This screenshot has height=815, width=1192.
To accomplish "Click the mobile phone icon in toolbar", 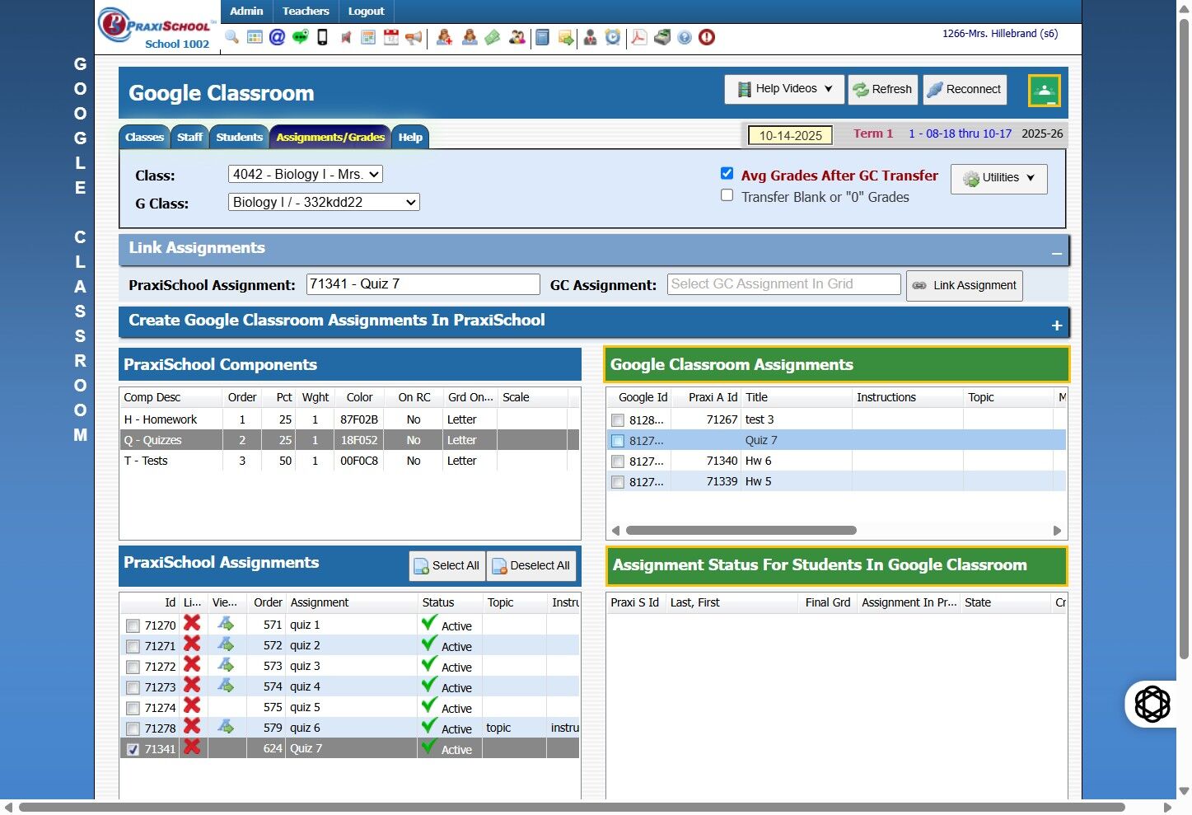I will click(x=323, y=37).
